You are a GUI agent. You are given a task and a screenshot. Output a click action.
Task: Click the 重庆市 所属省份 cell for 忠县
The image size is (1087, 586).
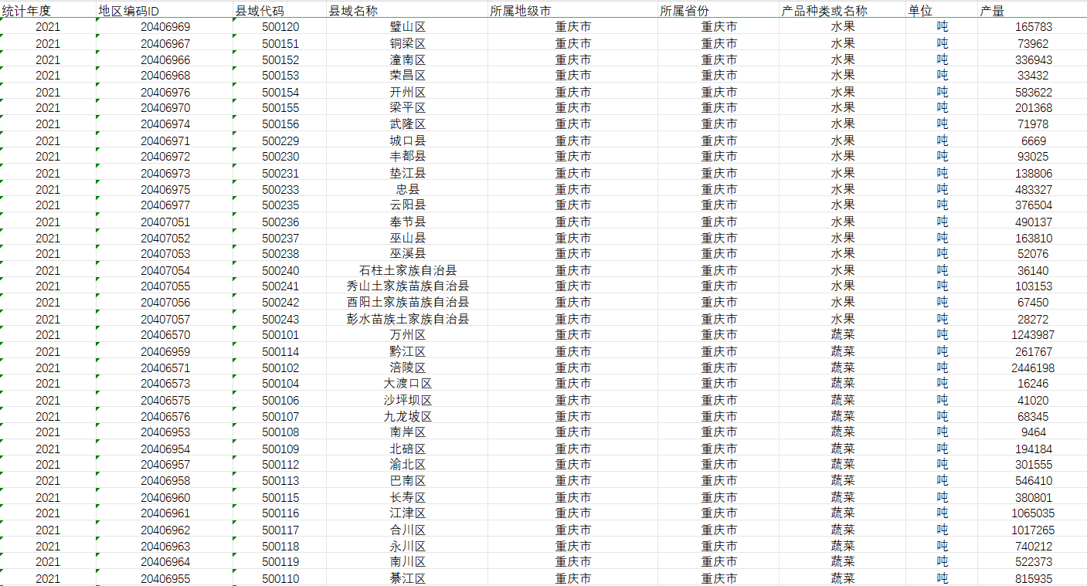tap(718, 189)
